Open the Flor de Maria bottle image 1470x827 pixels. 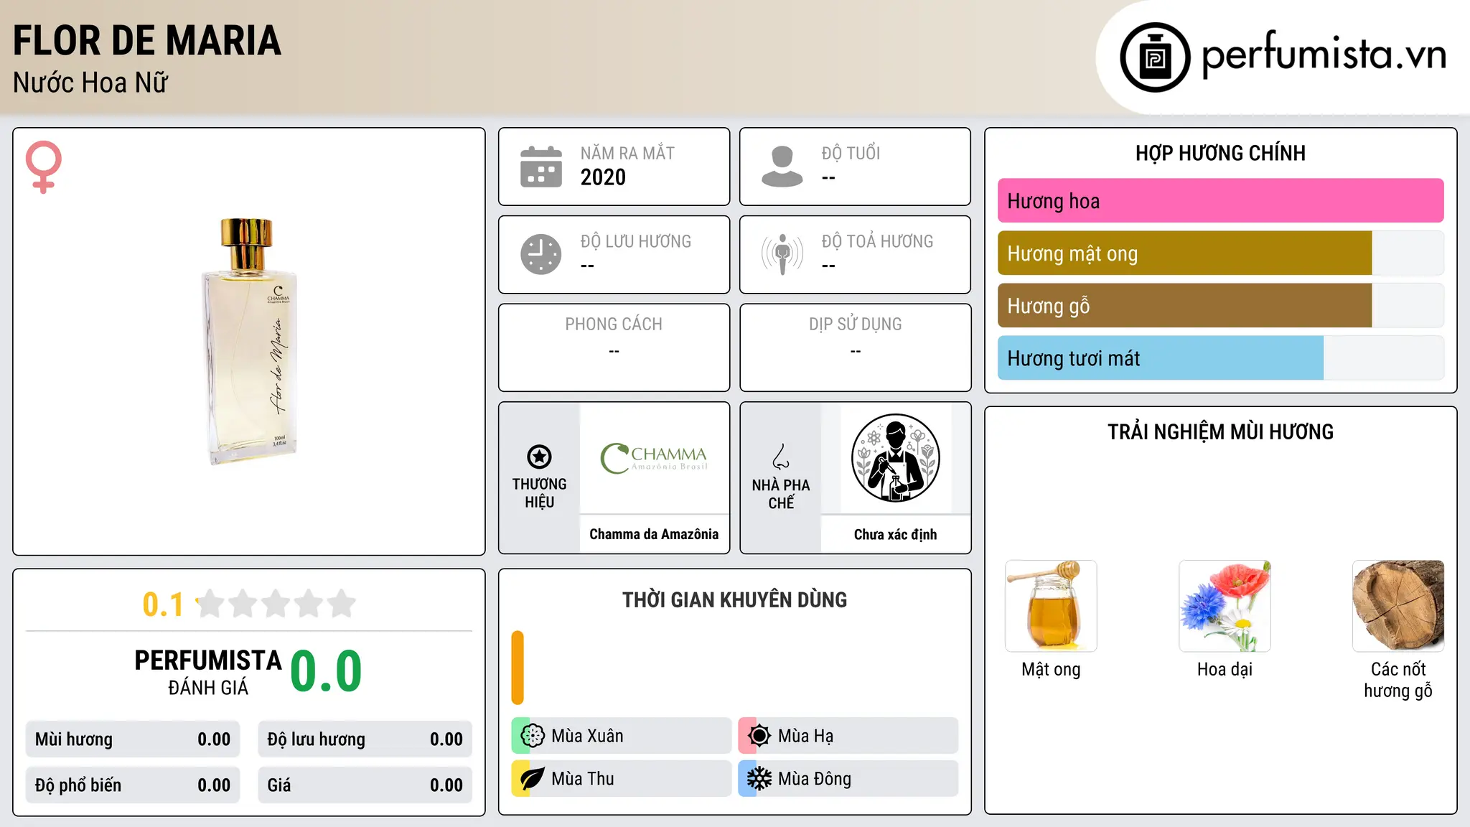click(x=249, y=342)
